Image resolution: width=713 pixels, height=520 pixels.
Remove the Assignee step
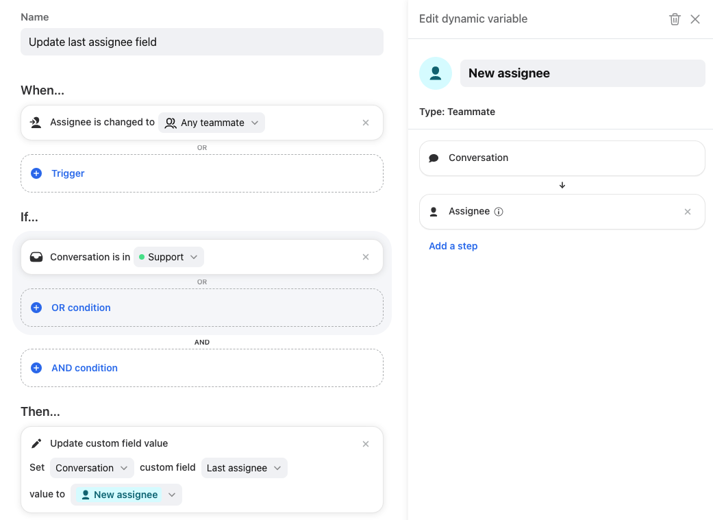[688, 212]
